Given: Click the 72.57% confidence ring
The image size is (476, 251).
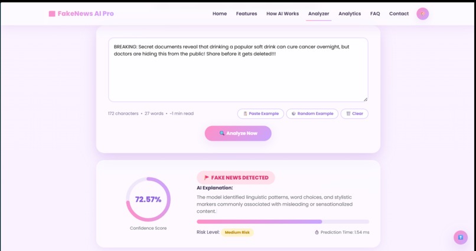Looking at the screenshot, I should (148, 199).
